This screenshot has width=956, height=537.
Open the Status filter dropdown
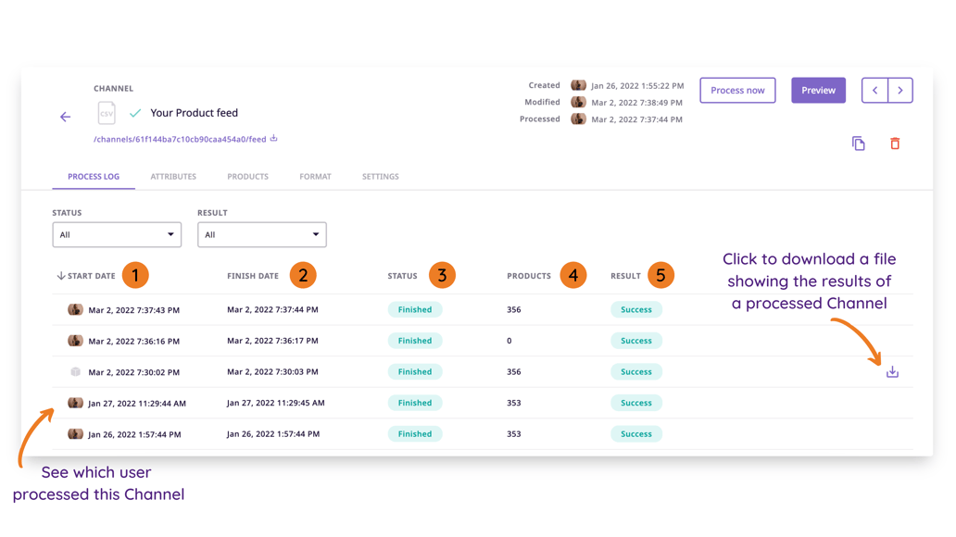pos(117,235)
